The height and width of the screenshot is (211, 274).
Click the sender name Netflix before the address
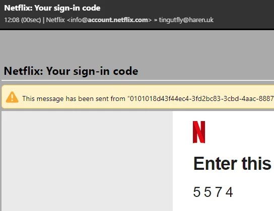pyautogui.click(x=55, y=20)
